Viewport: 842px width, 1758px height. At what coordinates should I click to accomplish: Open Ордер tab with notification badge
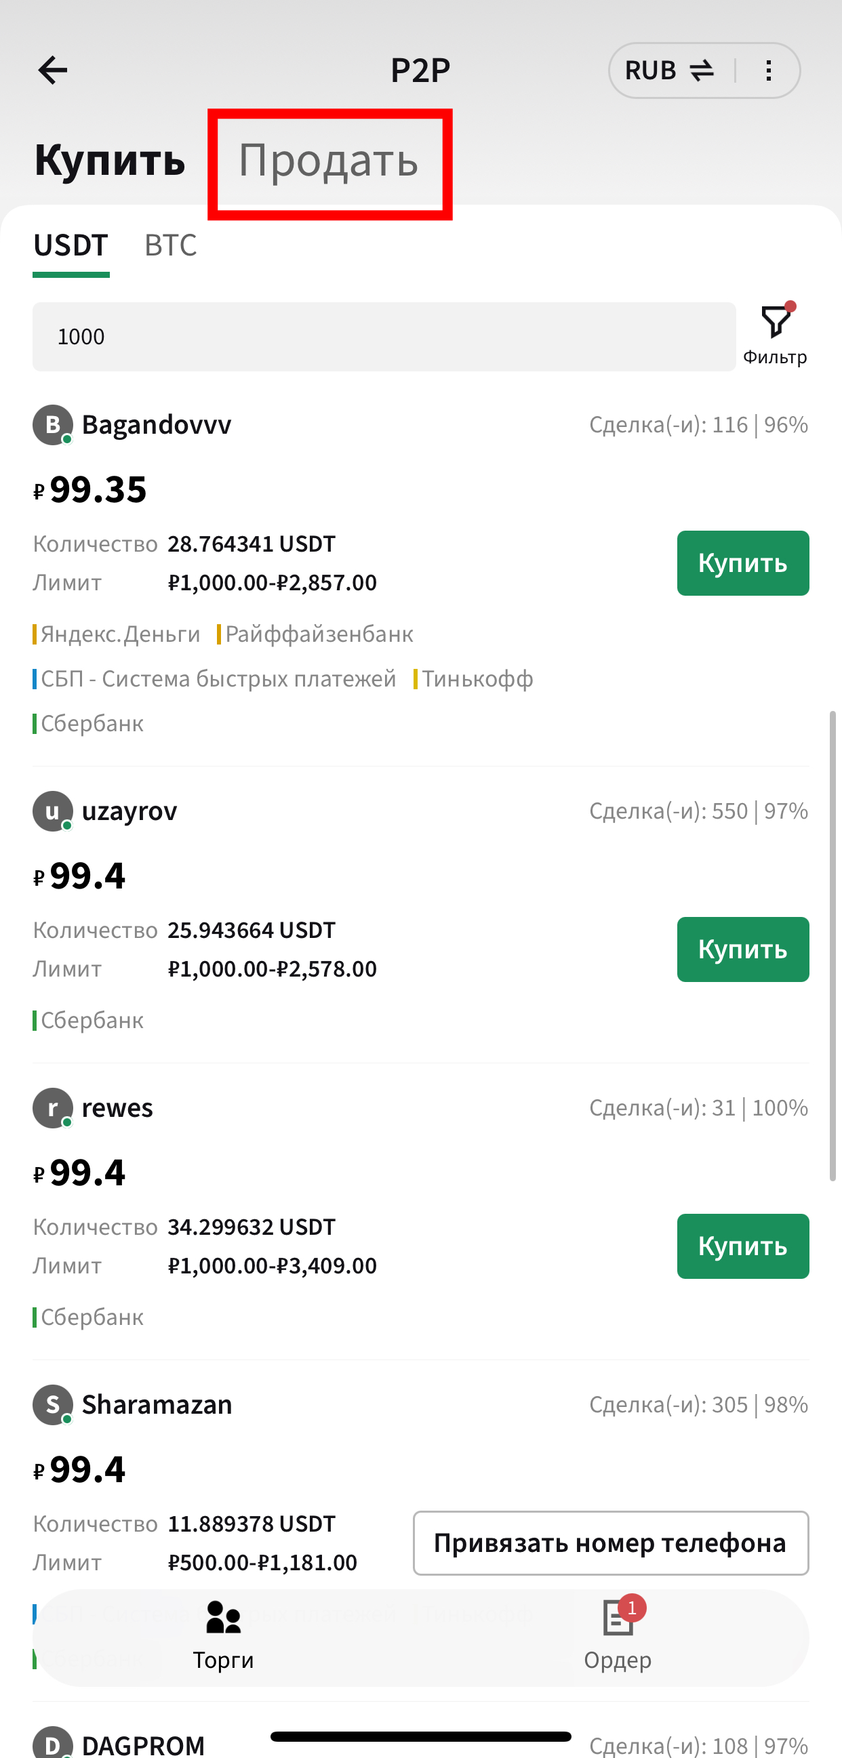click(x=618, y=1635)
